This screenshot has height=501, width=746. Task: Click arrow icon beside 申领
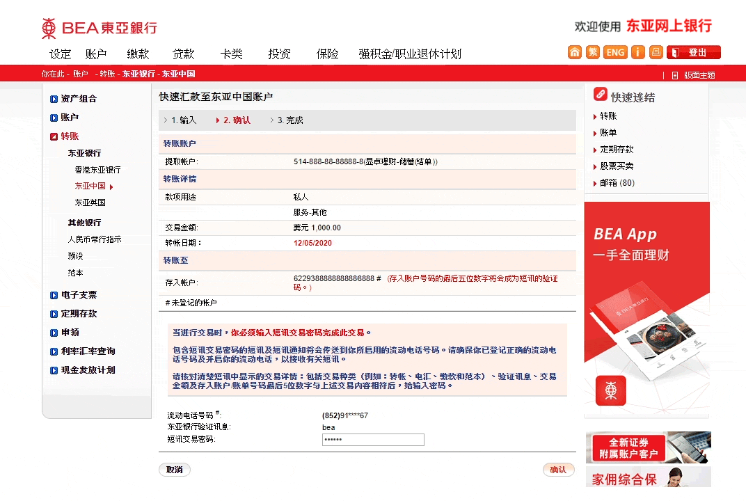tap(54, 333)
